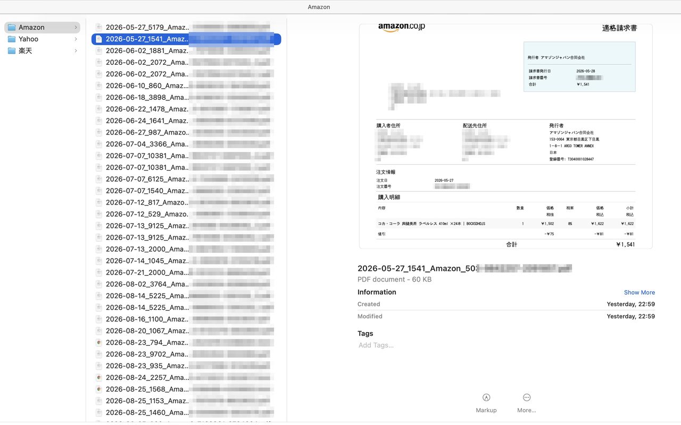This screenshot has width=681, height=425.
Task: Select file 2026-08-23_935_Amaz..
Action: 186,366
